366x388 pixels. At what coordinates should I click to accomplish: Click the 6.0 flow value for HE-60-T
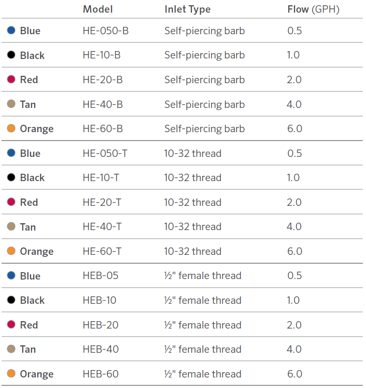coord(294,251)
